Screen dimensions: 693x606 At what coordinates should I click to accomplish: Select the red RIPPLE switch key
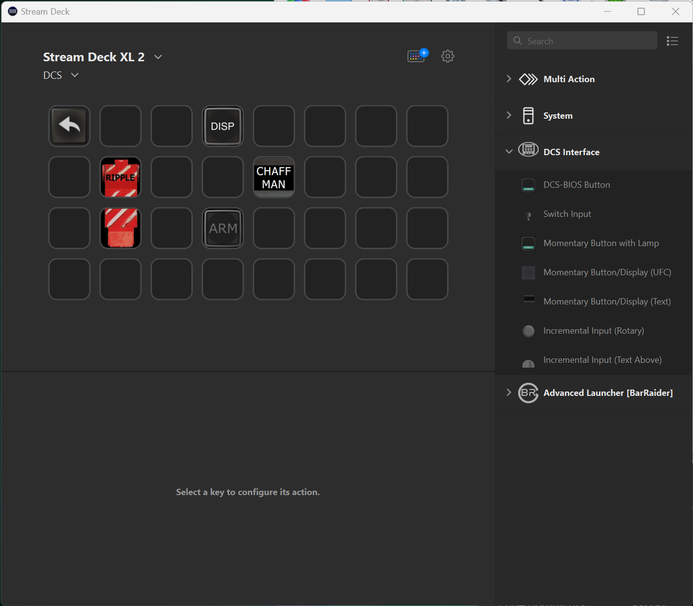click(120, 177)
